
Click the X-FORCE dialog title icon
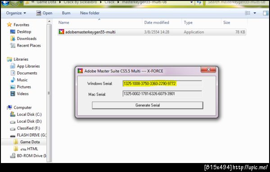(80, 71)
